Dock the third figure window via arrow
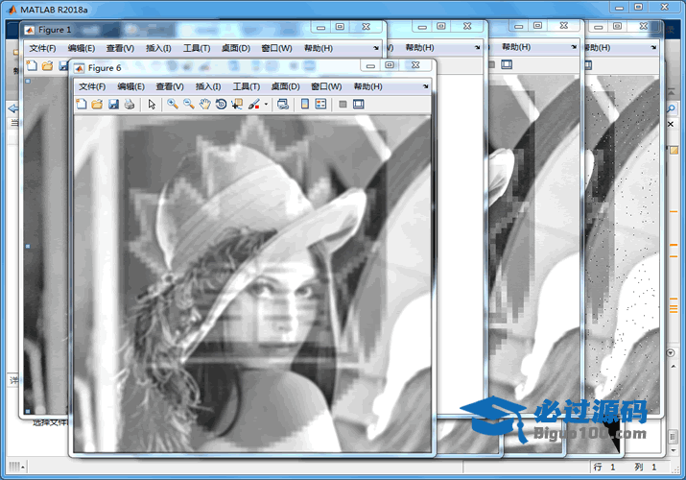The height and width of the screenshot is (480, 686). pos(574,46)
